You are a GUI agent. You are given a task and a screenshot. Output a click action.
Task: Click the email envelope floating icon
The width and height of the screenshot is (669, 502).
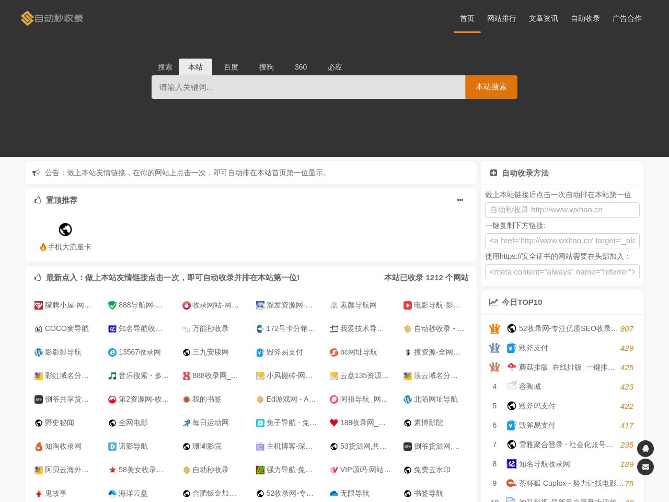645,467
